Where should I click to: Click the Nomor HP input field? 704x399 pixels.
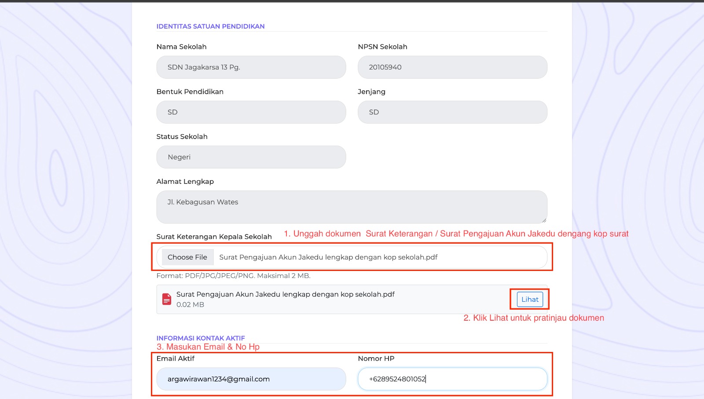click(x=452, y=379)
